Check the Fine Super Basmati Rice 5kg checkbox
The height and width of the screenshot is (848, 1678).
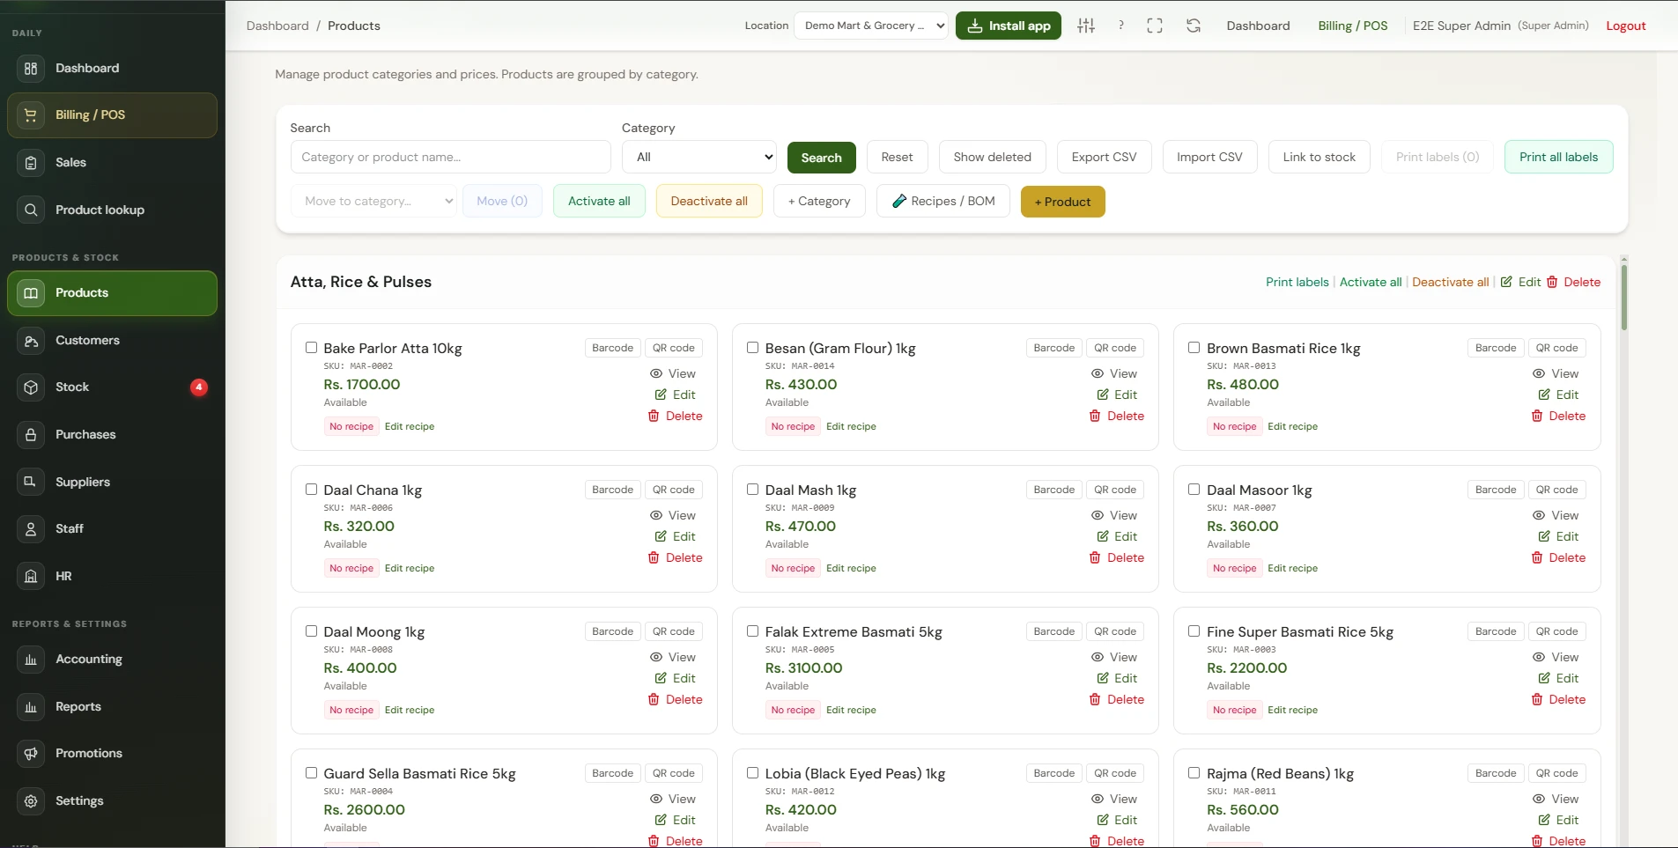1194,631
